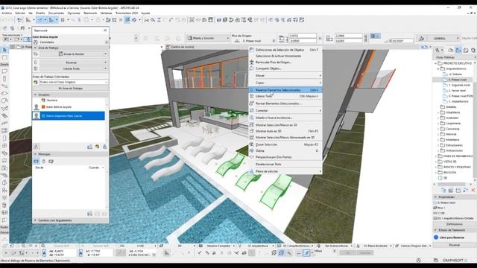
Task: Select '1. Segundo nivel' view in the navigator
Action: tap(459, 85)
